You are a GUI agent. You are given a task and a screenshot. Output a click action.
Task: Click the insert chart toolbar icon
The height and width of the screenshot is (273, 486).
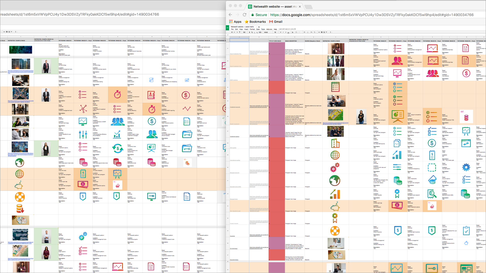(x=324, y=32)
